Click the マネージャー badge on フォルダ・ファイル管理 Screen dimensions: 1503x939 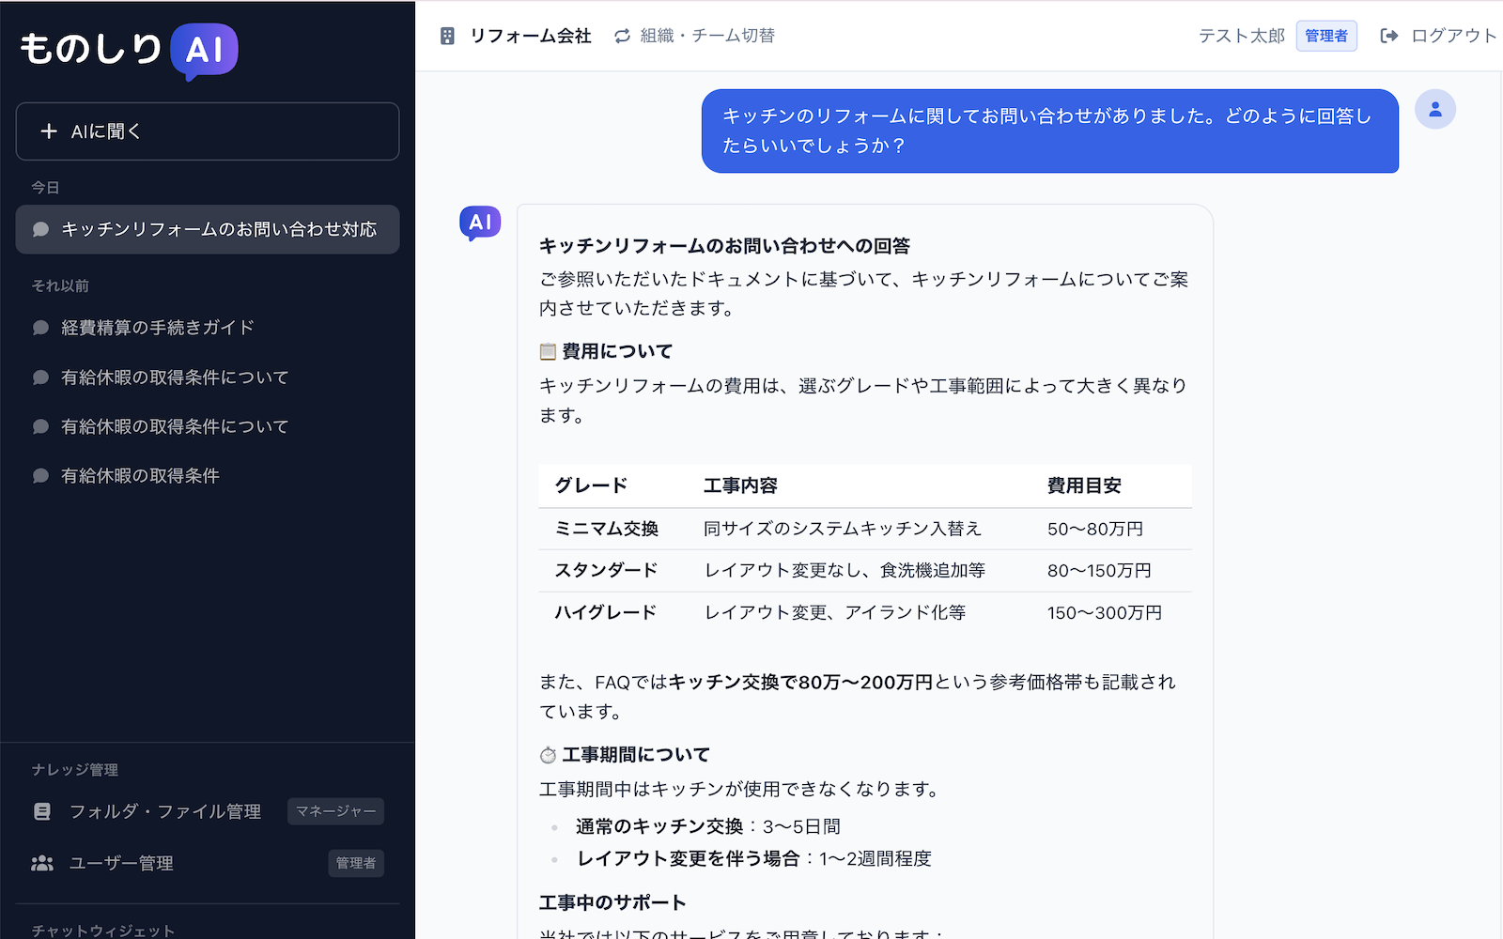[334, 811]
